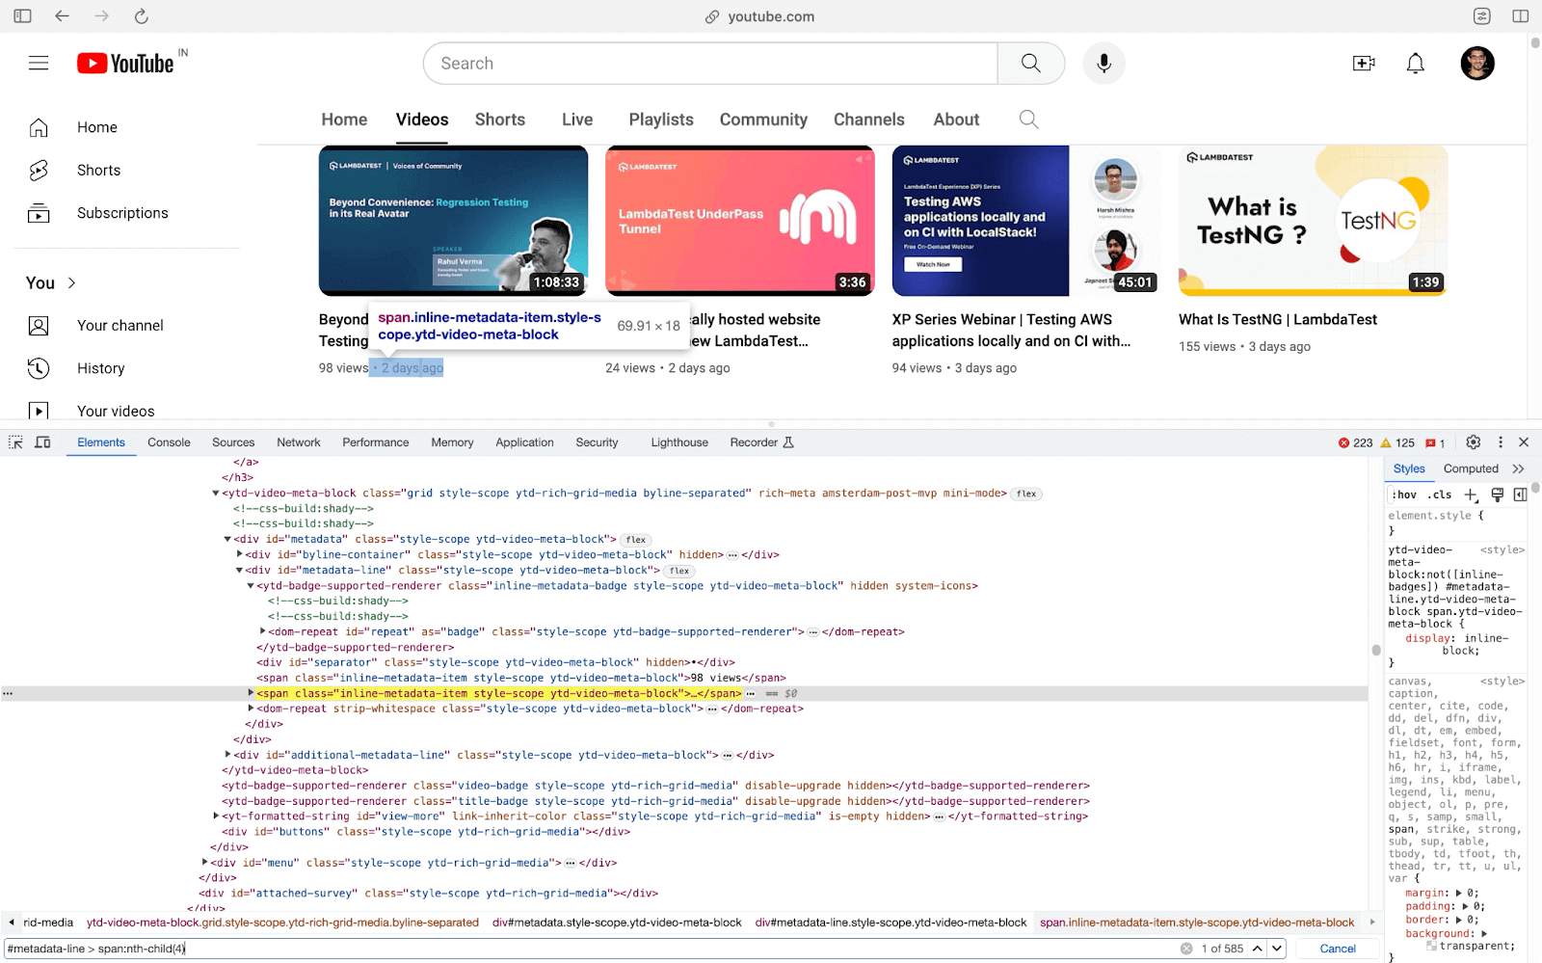Screen dimensions: 1542x963
Task: Toggle the .cls class editor
Action: pyautogui.click(x=1440, y=495)
